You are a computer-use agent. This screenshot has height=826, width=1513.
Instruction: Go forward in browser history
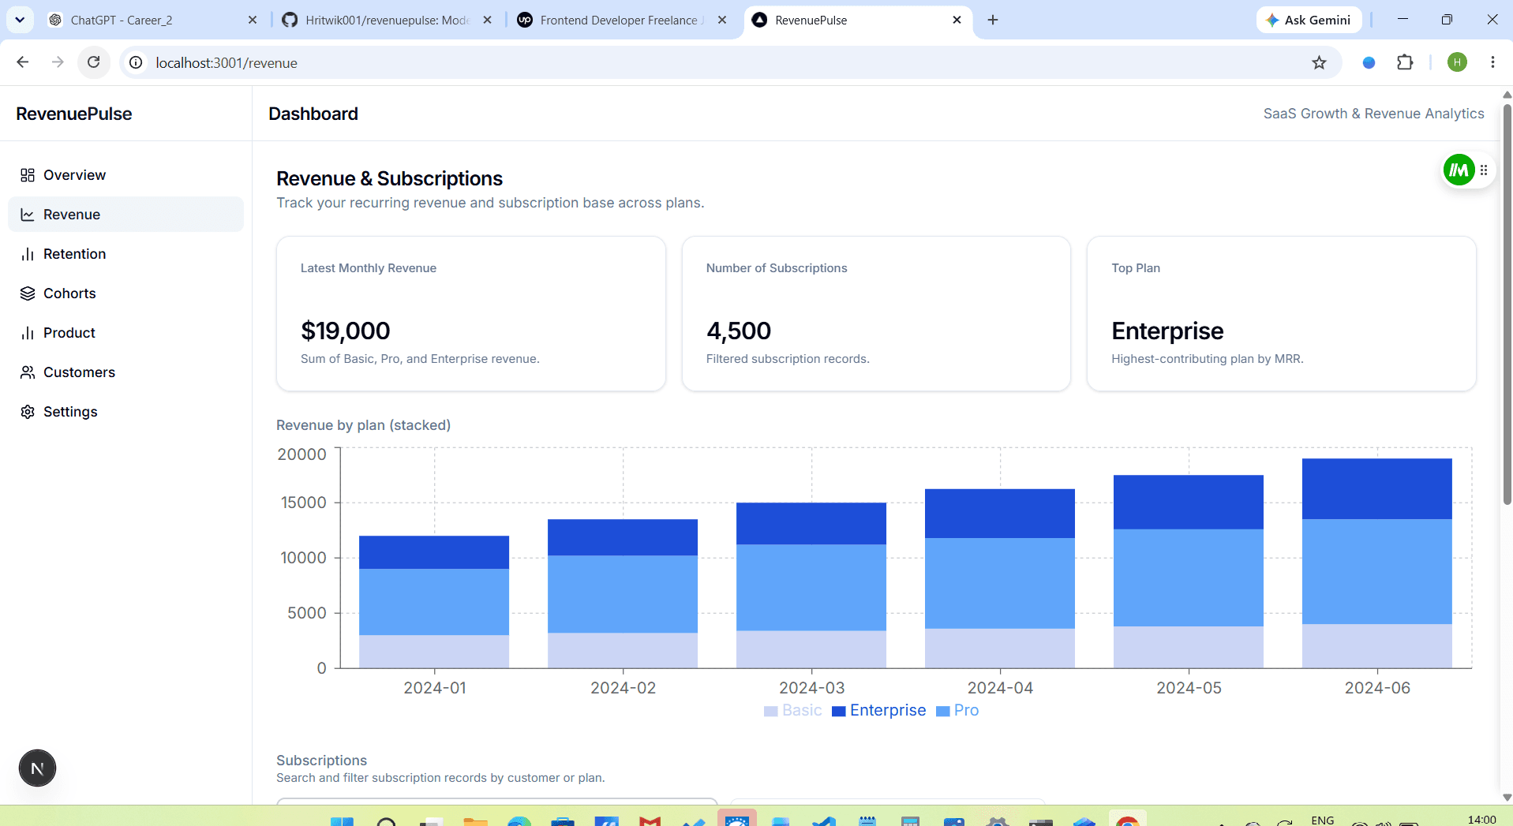pos(58,62)
